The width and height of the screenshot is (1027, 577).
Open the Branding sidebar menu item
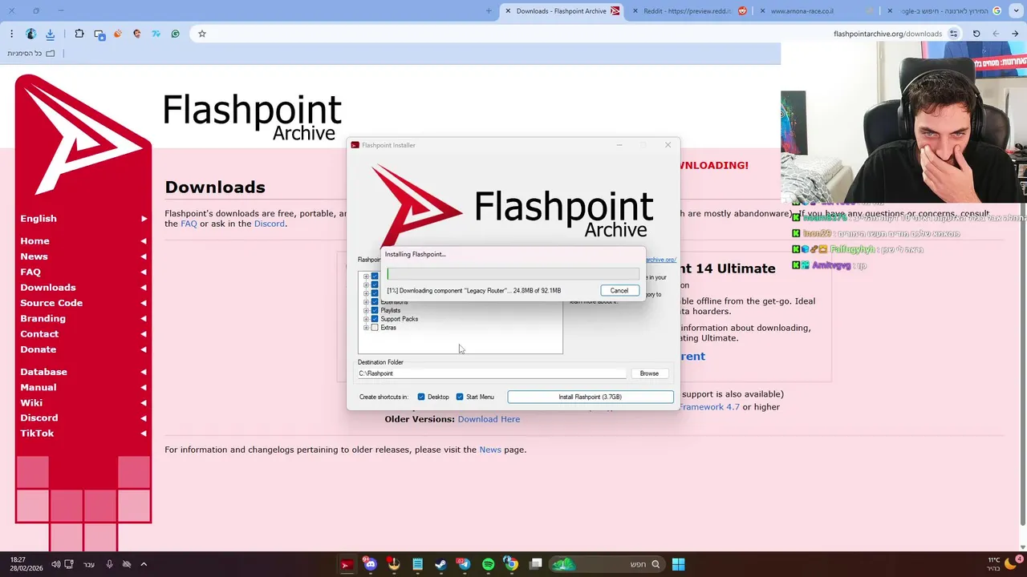83,318
